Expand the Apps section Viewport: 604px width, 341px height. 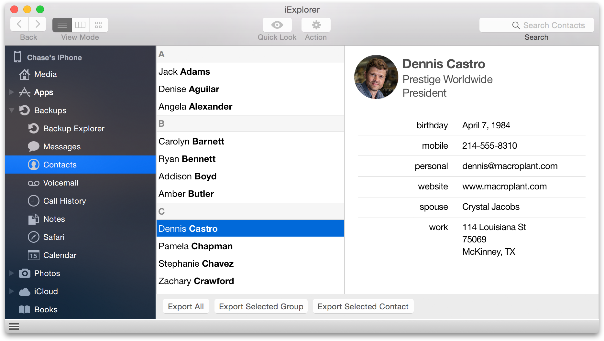pyautogui.click(x=12, y=92)
